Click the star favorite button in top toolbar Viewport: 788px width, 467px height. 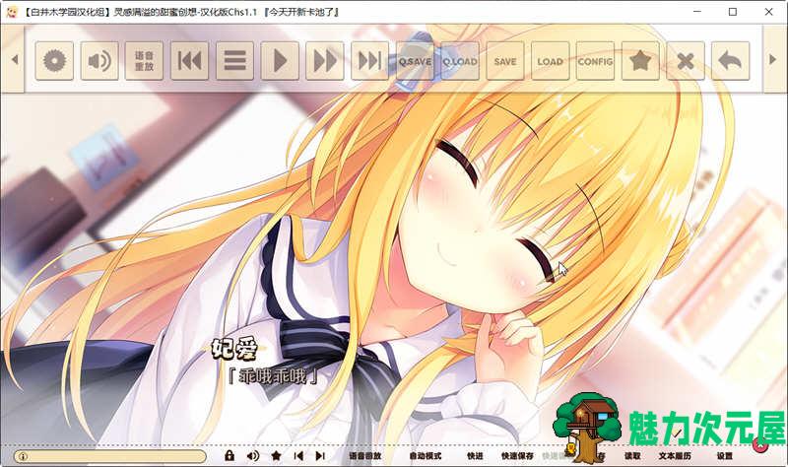coord(640,61)
